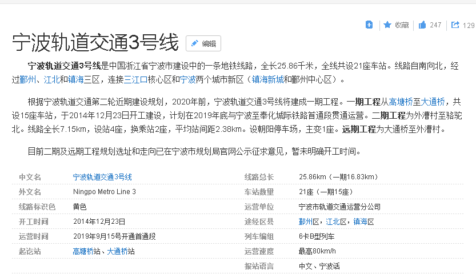This screenshot has height=278, width=476.
Task: Click the 中文名 field label
Action: click(30, 177)
